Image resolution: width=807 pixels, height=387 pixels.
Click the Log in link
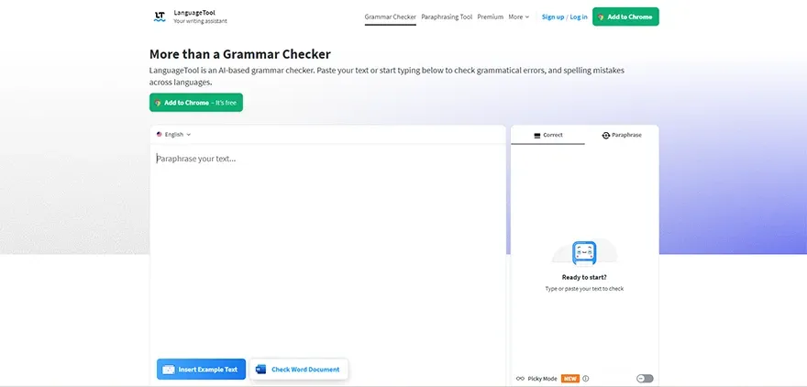pos(579,17)
